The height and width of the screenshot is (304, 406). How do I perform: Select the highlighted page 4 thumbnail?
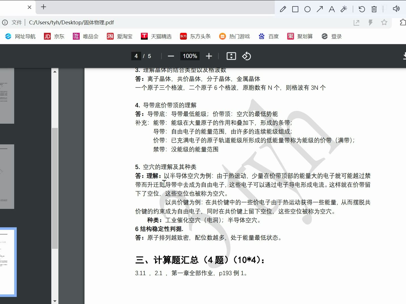click(x=7, y=262)
